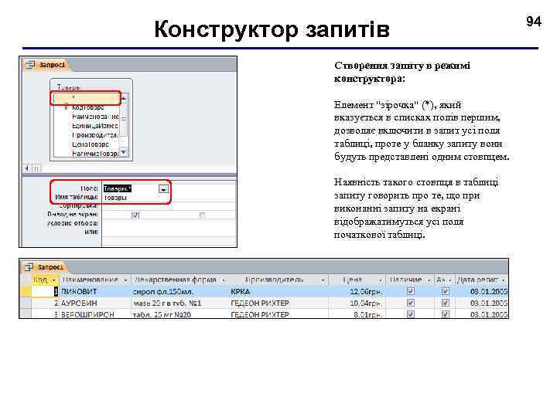Open the Наименование column header dropdown
This screenshot has height=417, width=557.
click(125, 280)
